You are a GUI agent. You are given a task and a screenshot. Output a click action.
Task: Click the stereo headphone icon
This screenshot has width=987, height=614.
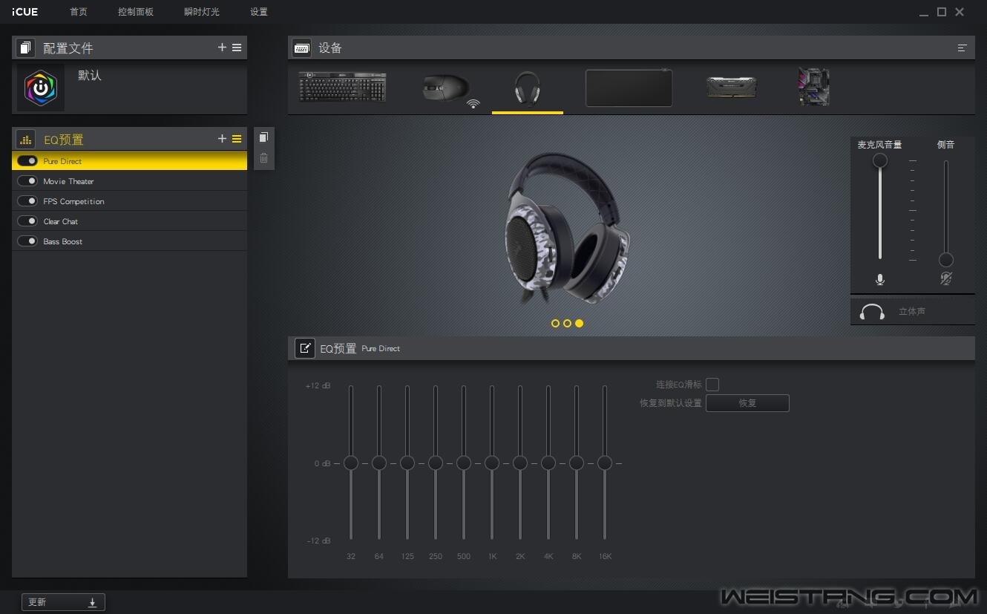(x=872, y=312)
